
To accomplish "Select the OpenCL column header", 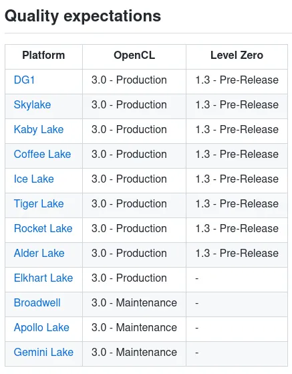I will tap(134, 56).
